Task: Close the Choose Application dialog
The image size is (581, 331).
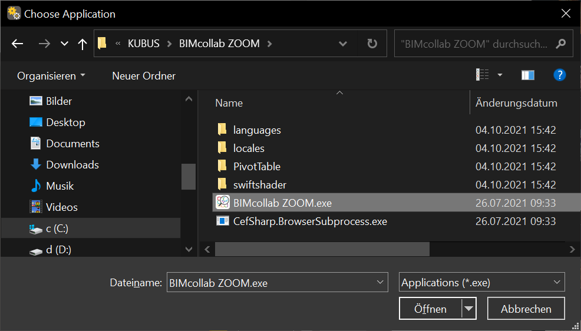Action: 566,14
